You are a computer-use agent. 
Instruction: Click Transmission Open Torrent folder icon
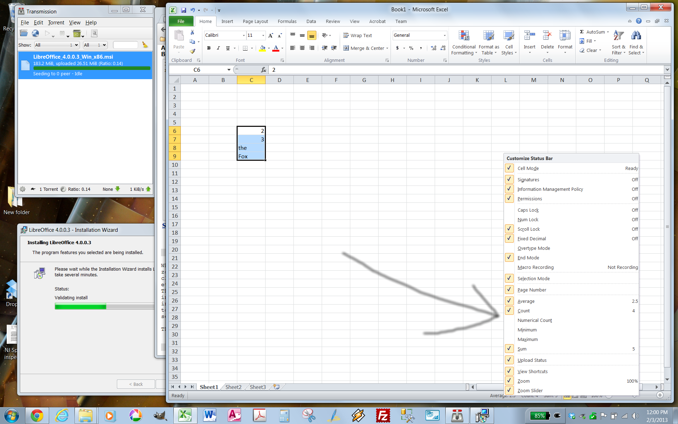pos(24,34)
